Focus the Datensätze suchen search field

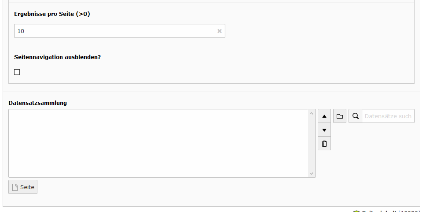[388, 116]
